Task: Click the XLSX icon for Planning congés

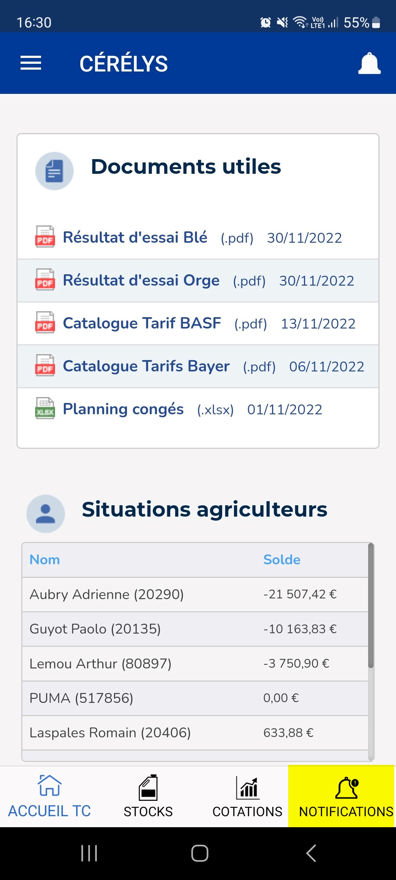Action: click(45, 409)
